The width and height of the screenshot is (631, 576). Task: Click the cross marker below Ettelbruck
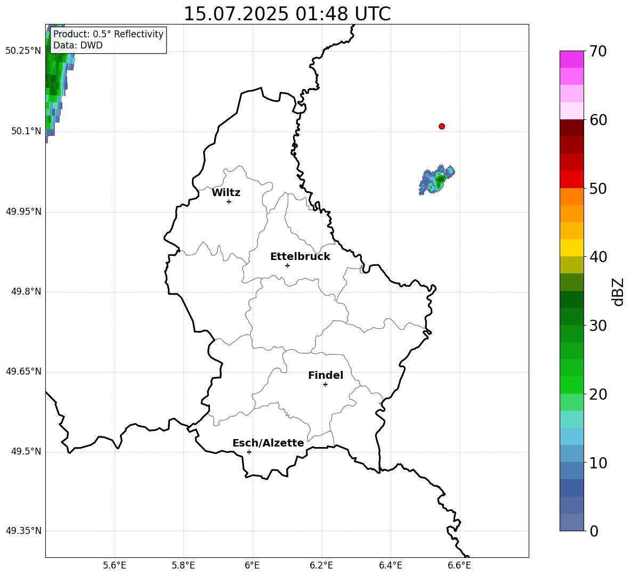click(287, 265)
